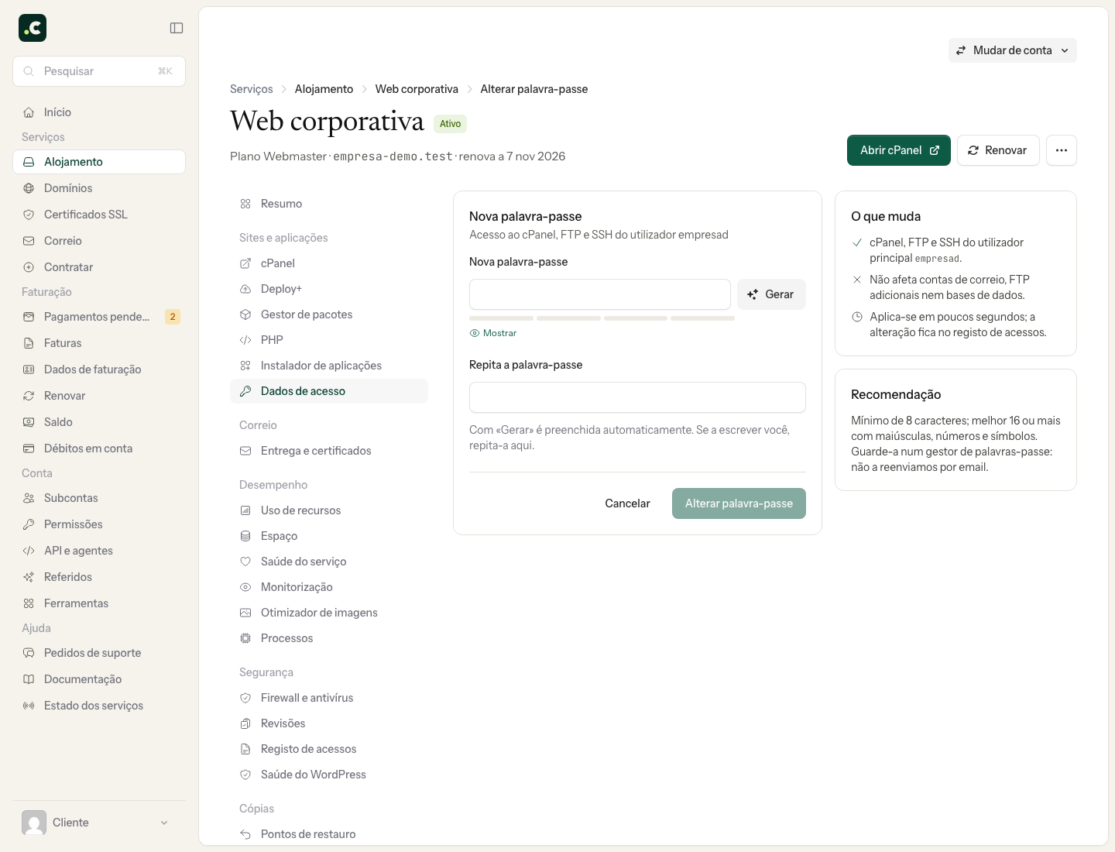Open more actions ellipsis button
This screenshot has height=852, width=1115.
coord(1062,150)
